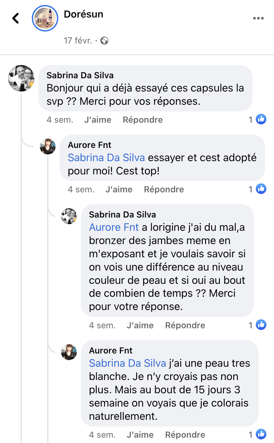Viewport: 274px width, 443px height.
Task: Tap the back arrow icon
Action: (x=16, y=18)
